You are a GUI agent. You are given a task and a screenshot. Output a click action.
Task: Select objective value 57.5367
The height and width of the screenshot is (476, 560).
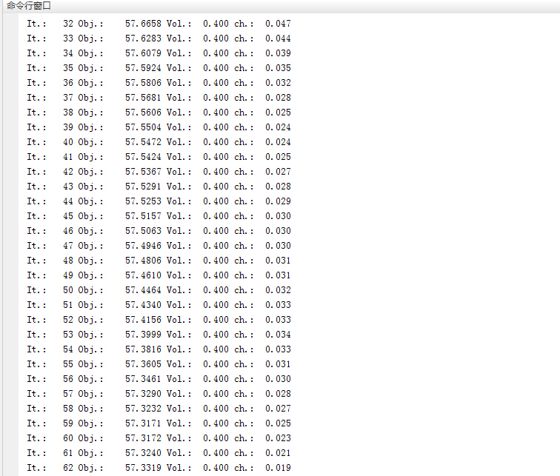tap(143, 172)
